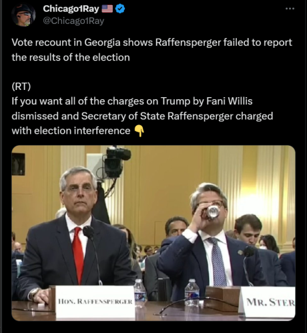This screenshot has width=307, height=333.
Task: Open the hearing video thumbnail
Action: [153, 233]
